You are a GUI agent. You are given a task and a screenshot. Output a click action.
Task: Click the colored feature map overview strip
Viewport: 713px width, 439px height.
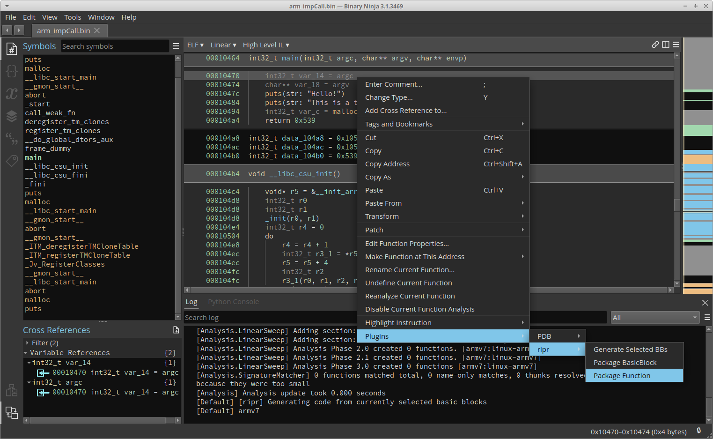point(698,164)
